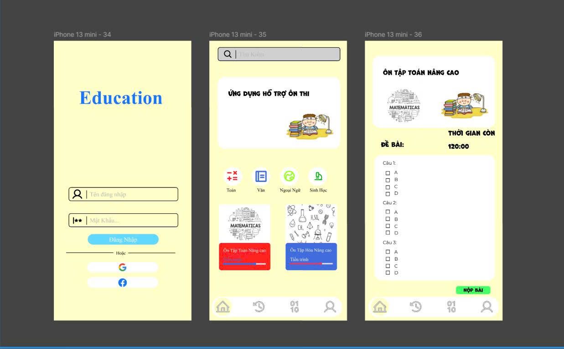Screen dimensions: 564x349
Task: Check answer B for Câu 1
Action: tap(388, 180)
